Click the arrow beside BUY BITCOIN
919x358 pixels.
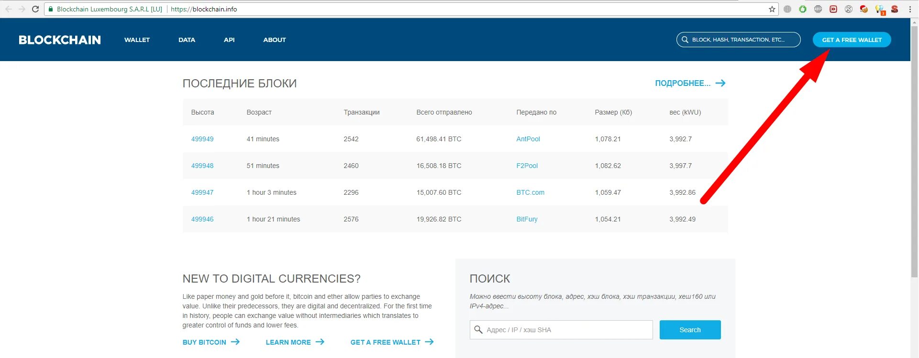[235, 342]
